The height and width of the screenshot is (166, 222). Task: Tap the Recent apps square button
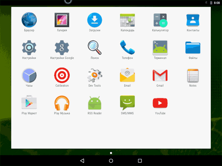[x=140, y=161]
